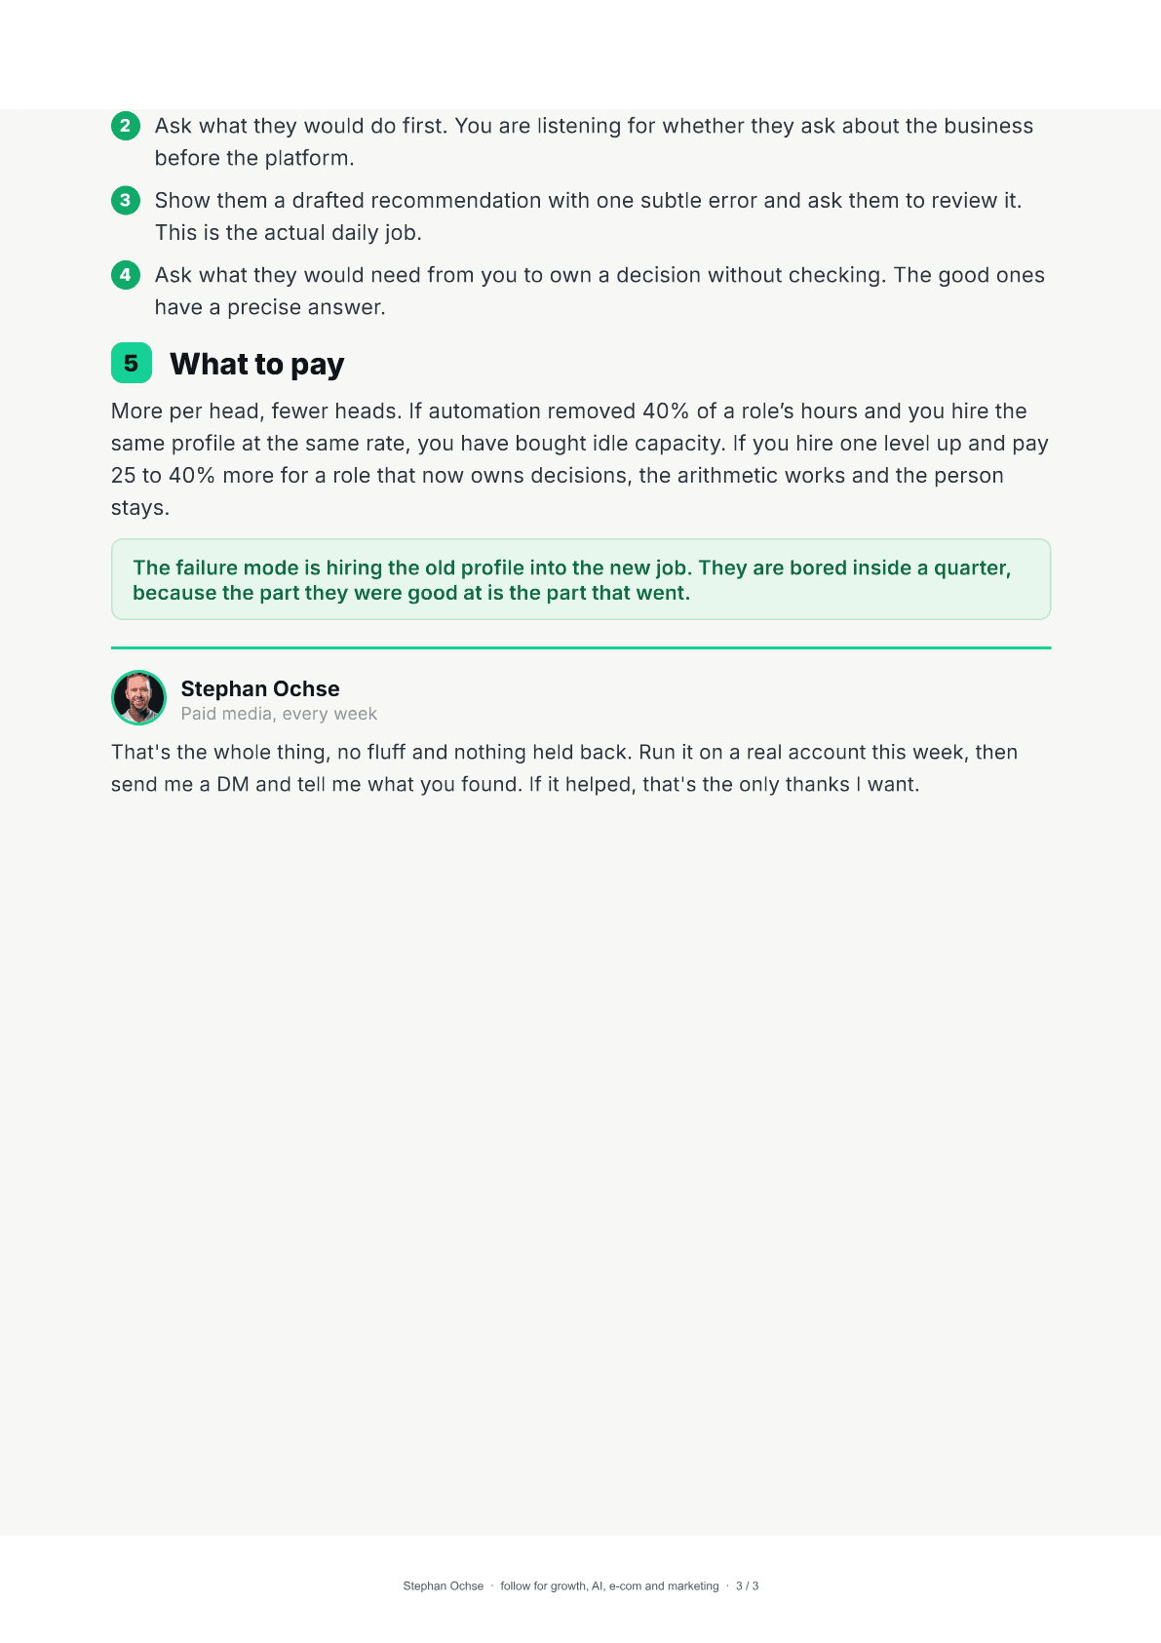Image resolution: width=1161 pixels, height=1643 pixels.
Task: Click the green number 4 list badge
Action: (x=125, y=275)
